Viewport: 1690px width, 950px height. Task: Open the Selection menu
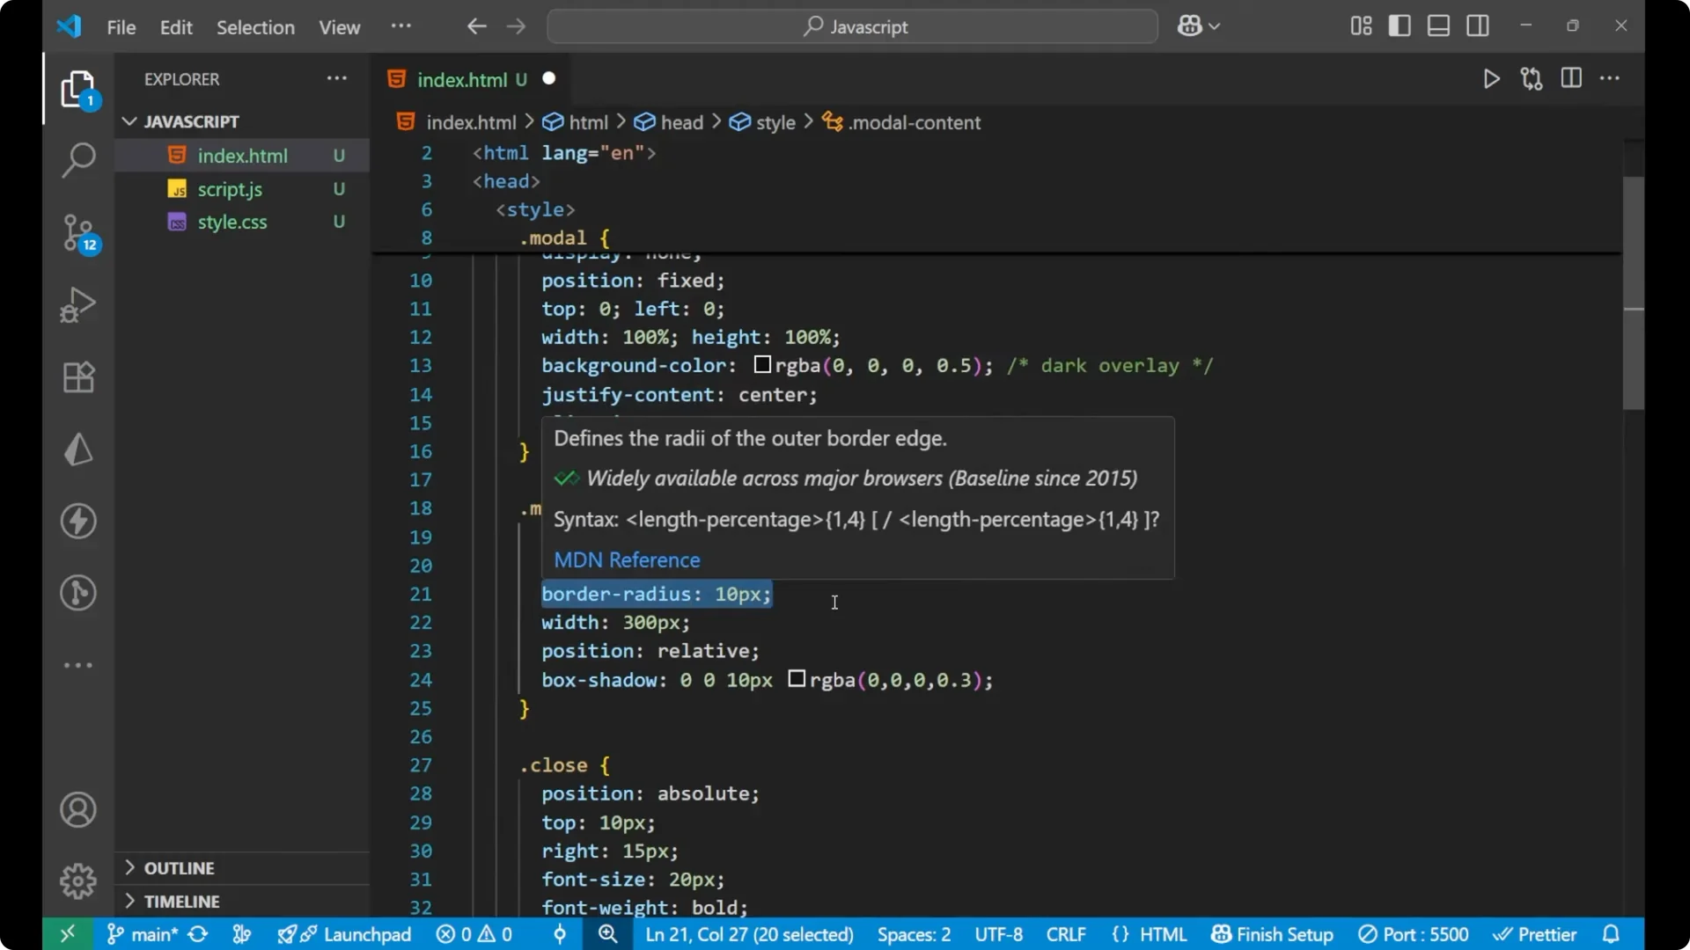pyautogui.click(x=255, y=27)
